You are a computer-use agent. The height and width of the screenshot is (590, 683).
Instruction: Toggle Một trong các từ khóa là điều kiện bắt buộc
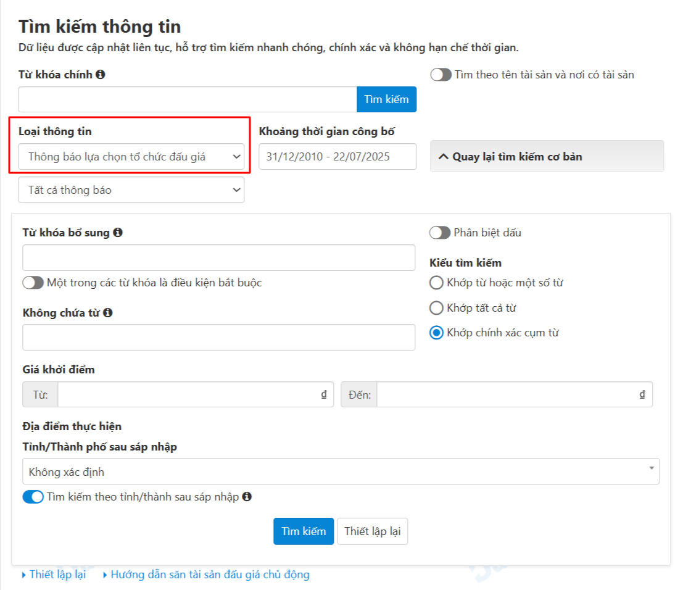33,283
